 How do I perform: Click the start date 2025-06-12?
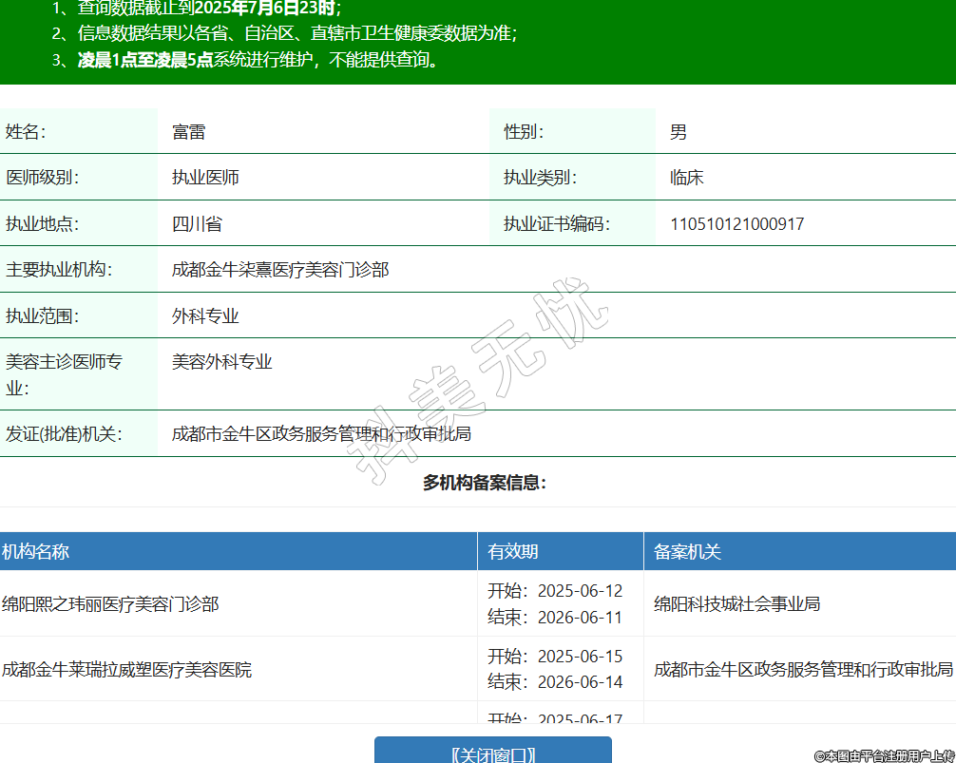pyautogui.click(x=580, y=591)
